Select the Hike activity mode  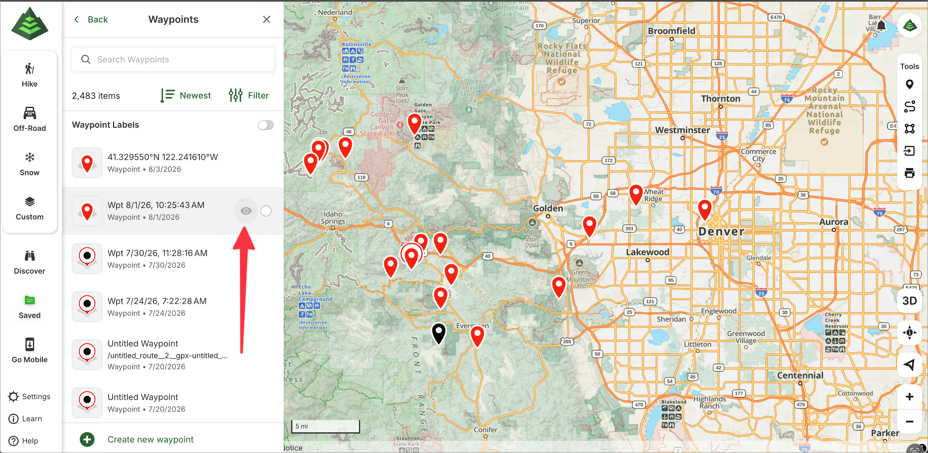point(30,75)
